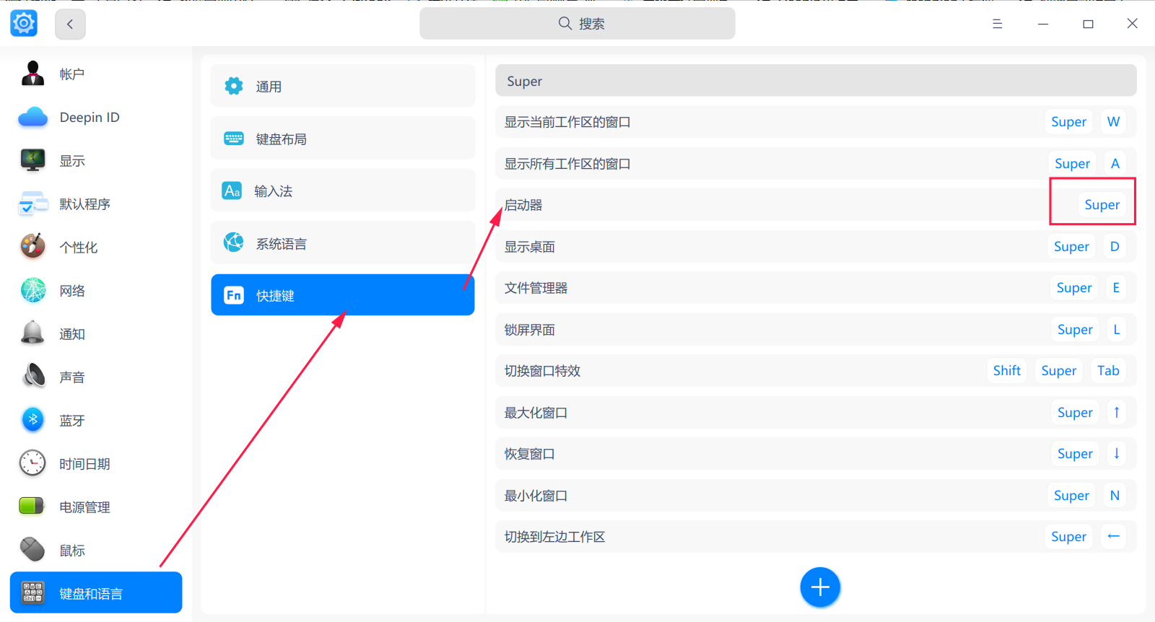Open 电源管理 power management
The height and width of the screenshot is (622, 1155).
[96, 507]
